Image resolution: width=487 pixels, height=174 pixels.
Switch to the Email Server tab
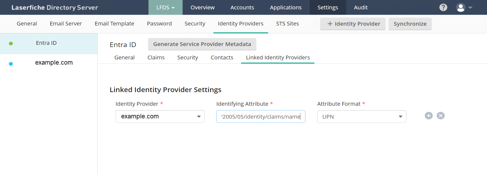pos(66,24)
